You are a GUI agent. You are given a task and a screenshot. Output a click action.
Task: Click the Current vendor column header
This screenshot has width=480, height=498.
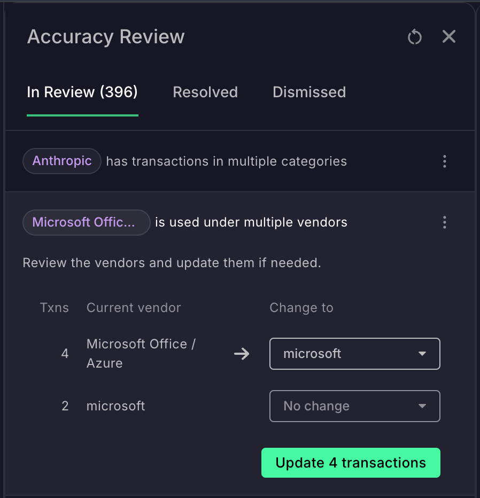point(134,308)
